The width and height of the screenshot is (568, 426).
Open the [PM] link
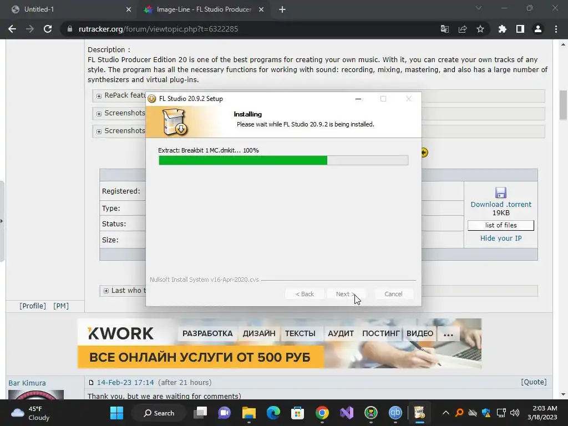pyautogui.click(x=61, y=306)
